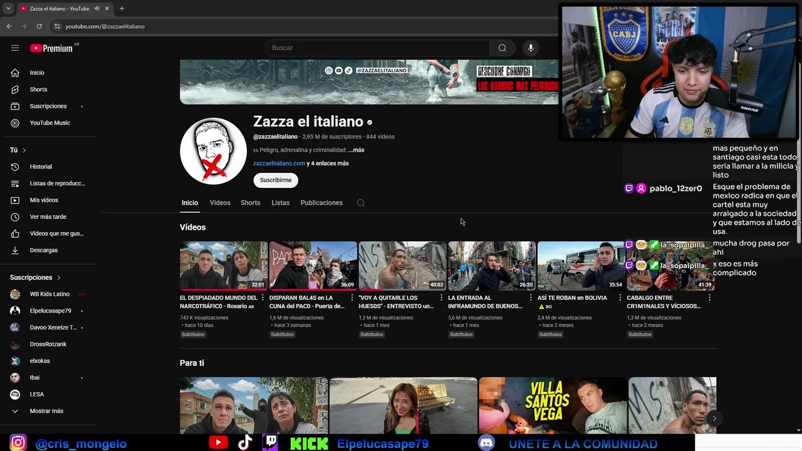This screenshot has width=802, height=451.
Task: Reload the page
Action: pos(39,26)
